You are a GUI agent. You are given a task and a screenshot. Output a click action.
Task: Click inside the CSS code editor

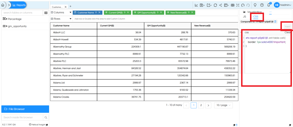coord(267,54)
